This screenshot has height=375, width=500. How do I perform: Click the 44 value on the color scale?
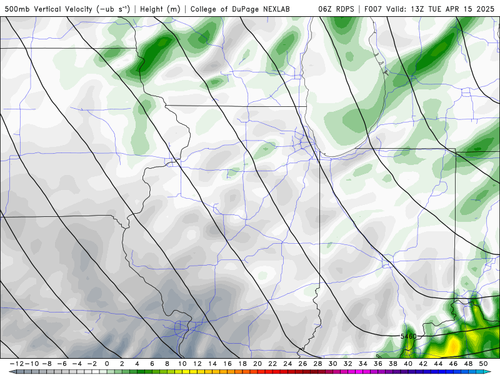pyautogui.click(x=438, y=364)
